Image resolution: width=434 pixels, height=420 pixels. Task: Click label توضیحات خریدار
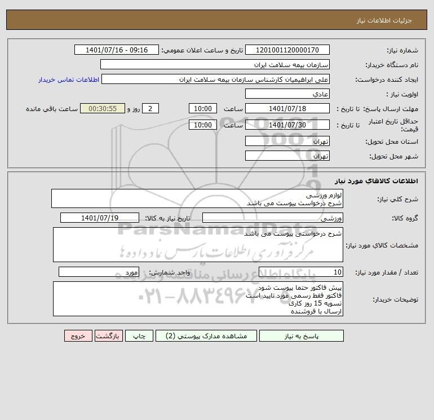396,299
